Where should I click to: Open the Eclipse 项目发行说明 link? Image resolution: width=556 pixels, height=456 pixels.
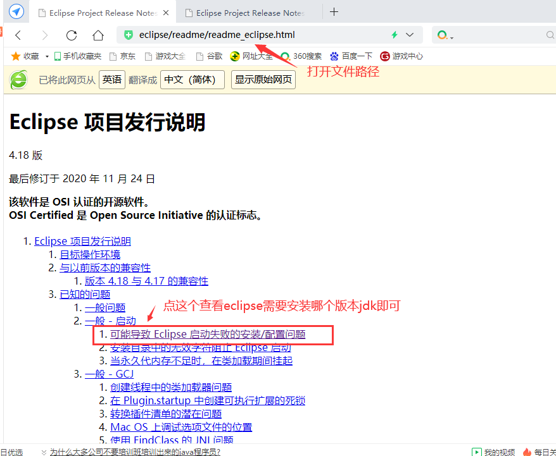click(82, 241)
